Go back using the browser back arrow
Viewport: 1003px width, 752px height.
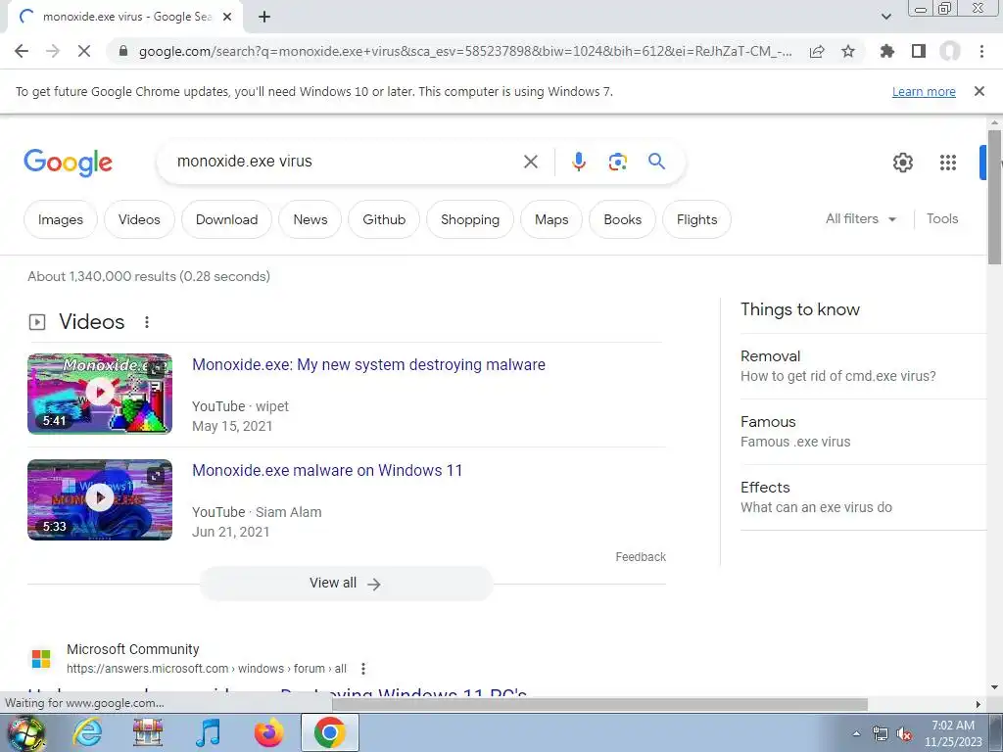pyautogui.click(x=22, y=51)
